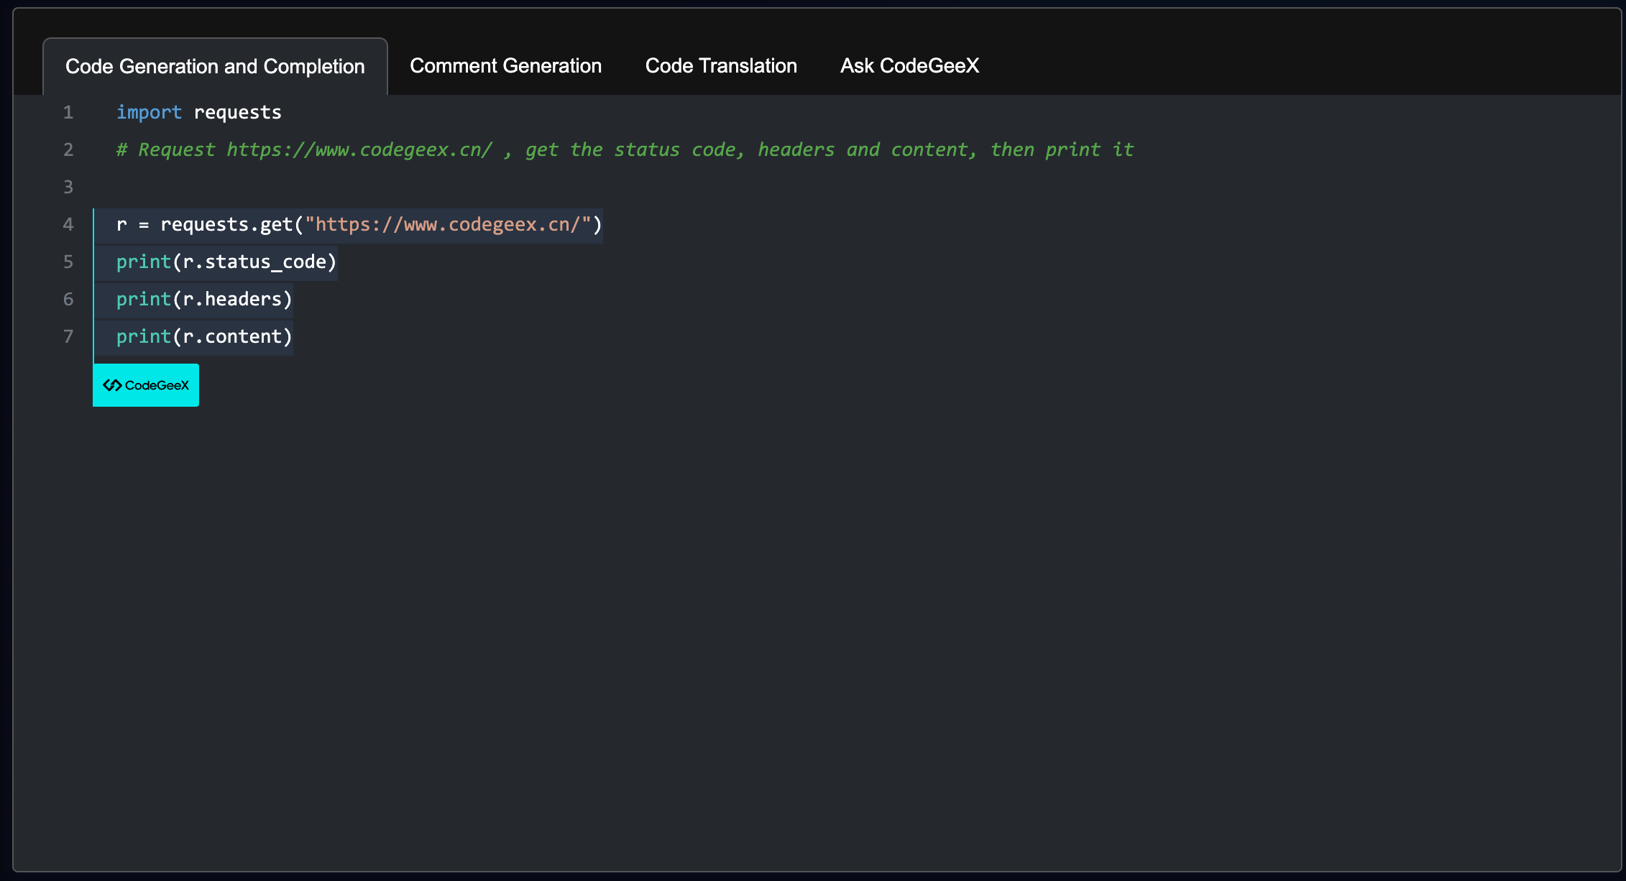Click line number 7 in gutter
The width and height of the screenshot is (1626, 881).
[x=68, y=337]
